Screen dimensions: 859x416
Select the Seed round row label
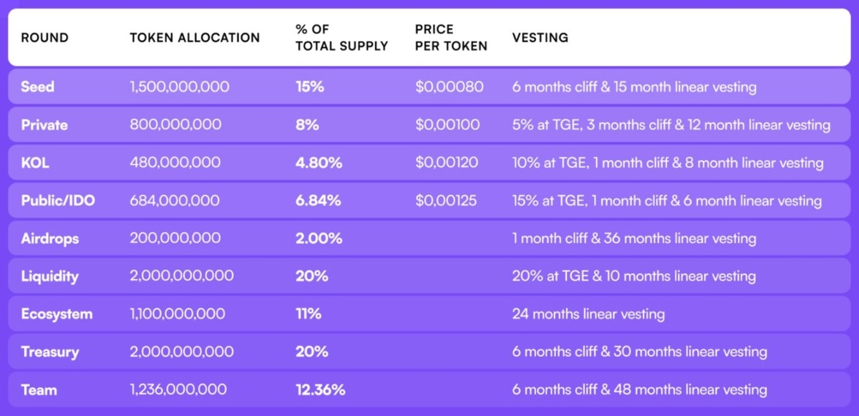[38, 87]
